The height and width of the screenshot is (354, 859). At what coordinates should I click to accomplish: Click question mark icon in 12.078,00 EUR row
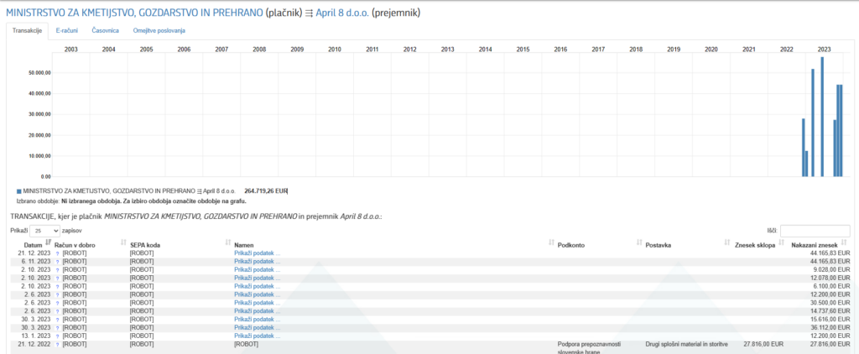(58, 279)
